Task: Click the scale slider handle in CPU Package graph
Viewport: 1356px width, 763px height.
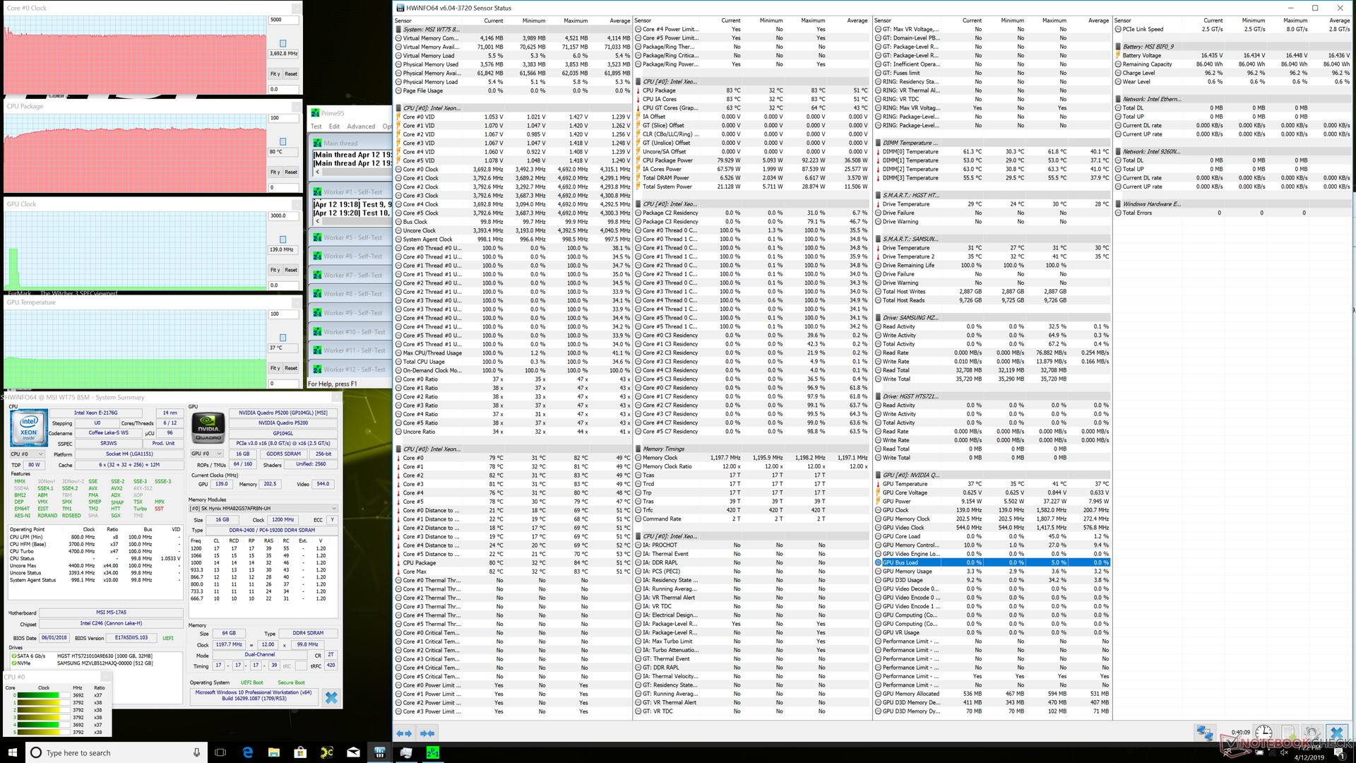Action: 283,141
